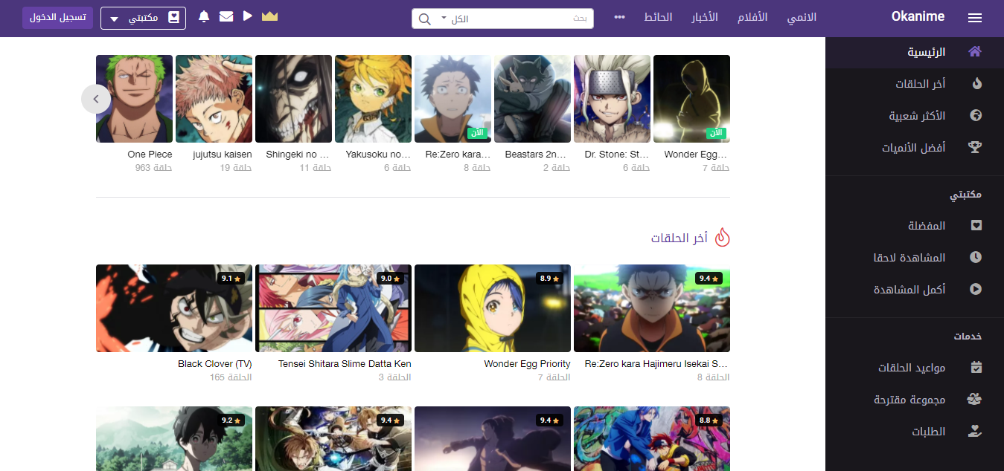The width and height of the screenshot is (1004, 471).
Task: Click the 9.2 rating badge in bottom row
Action: click(231, 420)
